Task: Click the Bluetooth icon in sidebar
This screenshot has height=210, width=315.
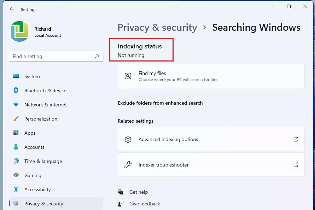Action: pyautogui.click(x=16, y=90)
